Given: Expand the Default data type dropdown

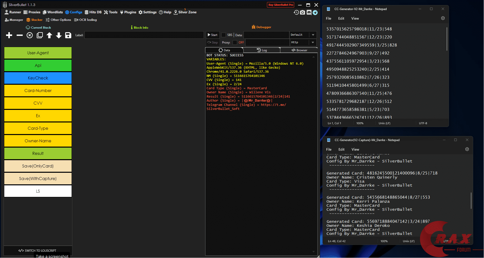Looking at the screenshot, I should [x=313, y=35].
